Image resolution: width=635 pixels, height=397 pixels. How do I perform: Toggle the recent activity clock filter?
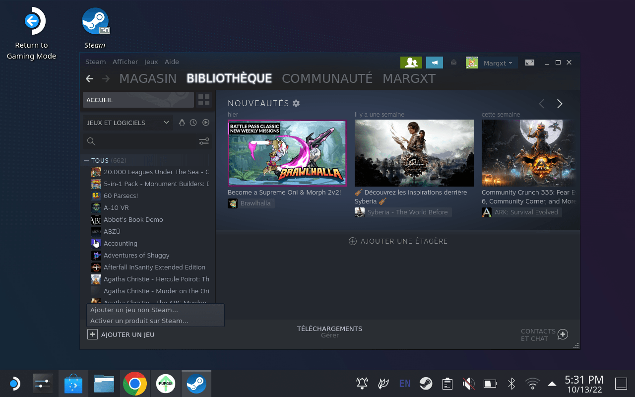pos(193,123)
